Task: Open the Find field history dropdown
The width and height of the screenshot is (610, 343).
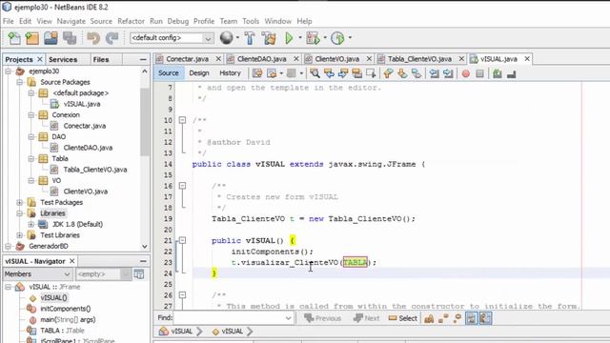Action: [288, 318]
